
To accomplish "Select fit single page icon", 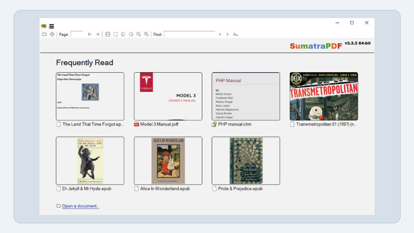I will [x=116, y=34].
